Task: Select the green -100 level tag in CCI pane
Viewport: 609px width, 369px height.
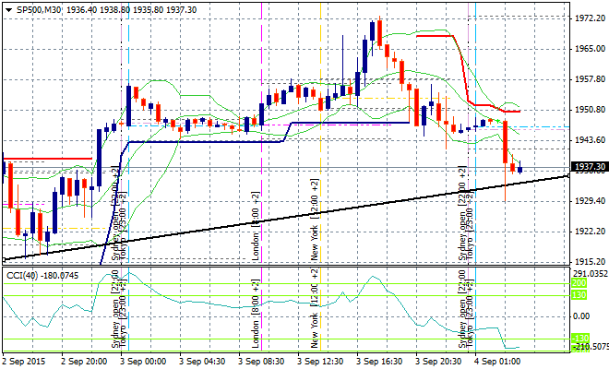Action: point(579,338)
